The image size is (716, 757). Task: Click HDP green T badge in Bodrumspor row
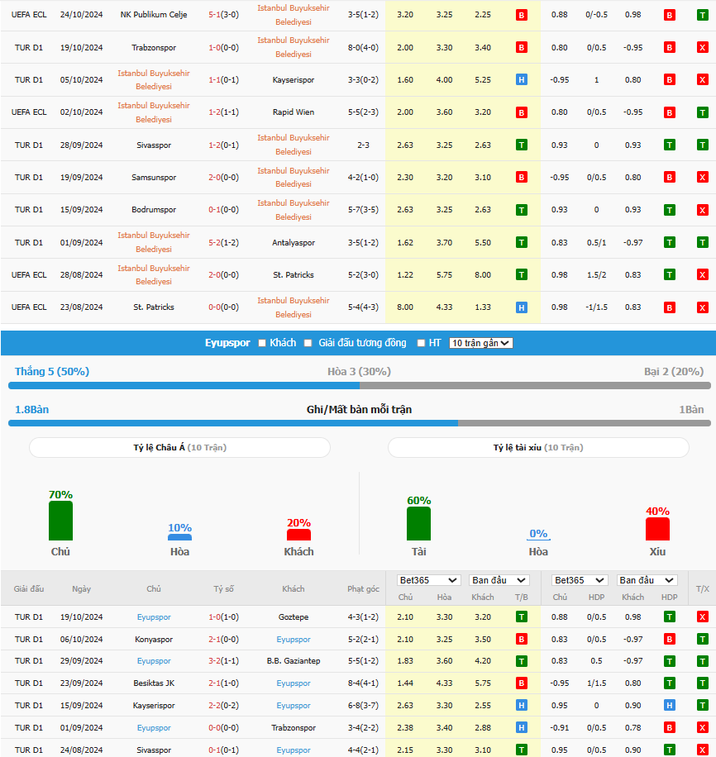669,210
